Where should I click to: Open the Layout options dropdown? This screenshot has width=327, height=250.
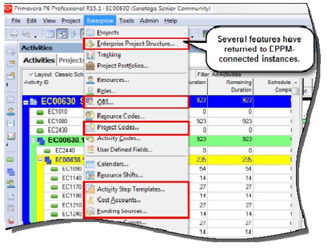click(31, 75)
